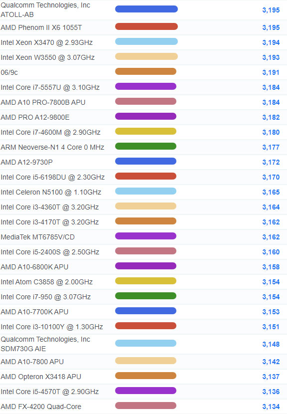Screen dimensions: 287x414
Task: Open Intel Atom C3858 @ 2.00GHz
Action: click(47, 282)
